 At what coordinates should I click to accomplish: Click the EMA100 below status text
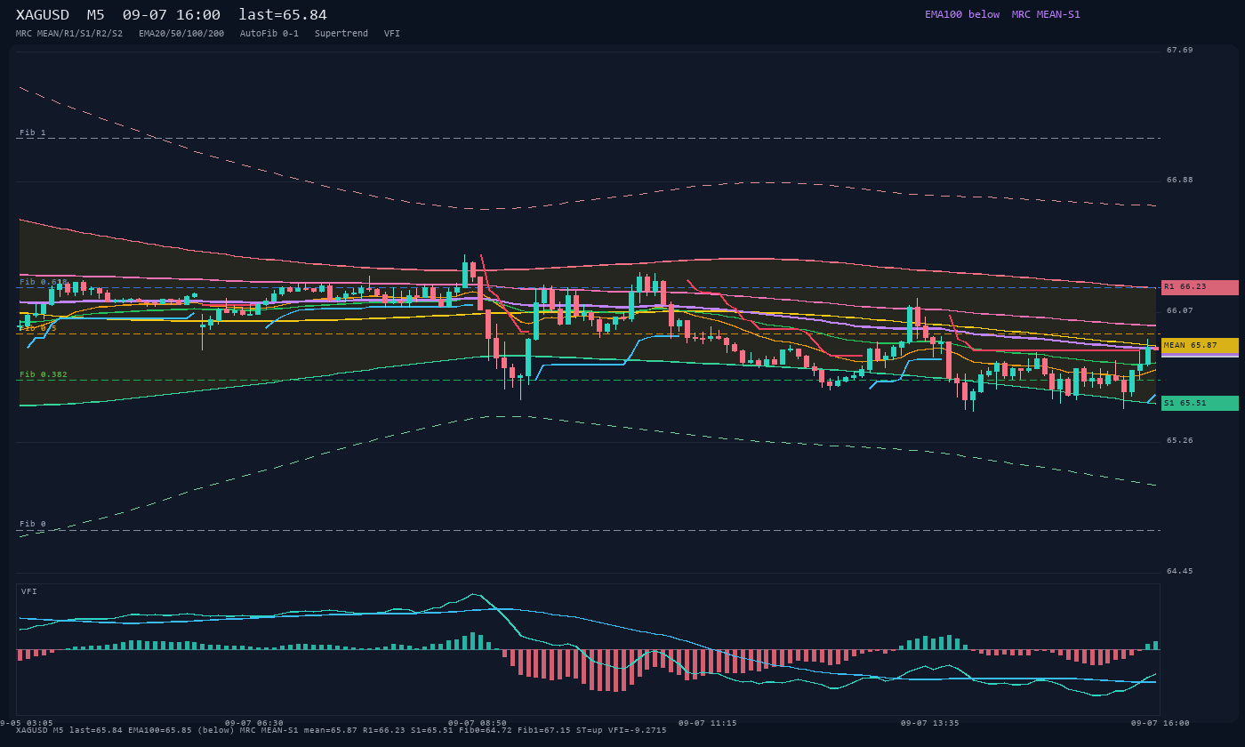point(962,14)
